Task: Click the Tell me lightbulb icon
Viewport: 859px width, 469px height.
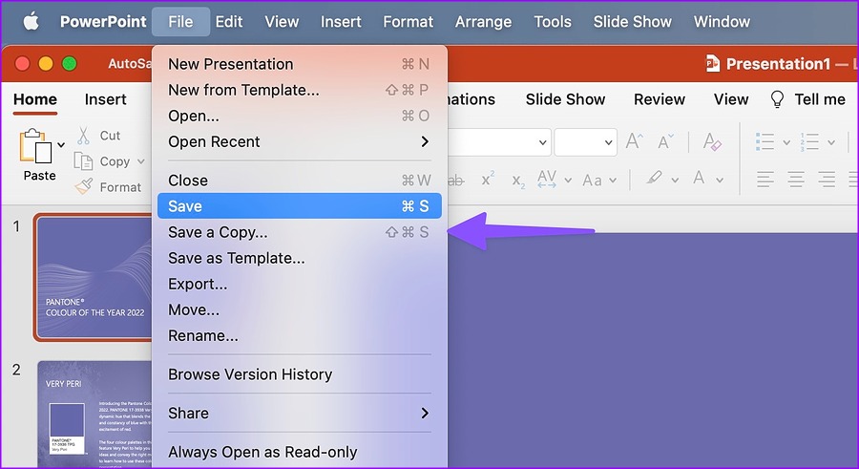Action: (x=778, y=99)
